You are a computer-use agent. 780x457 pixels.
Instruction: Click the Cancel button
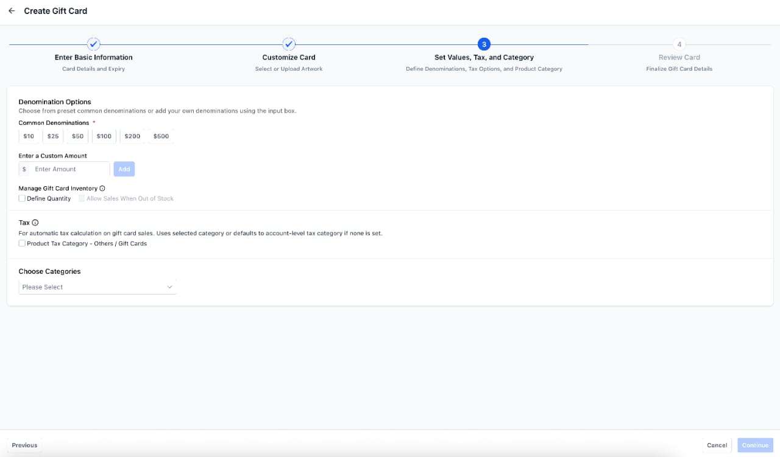pos(717,445)
